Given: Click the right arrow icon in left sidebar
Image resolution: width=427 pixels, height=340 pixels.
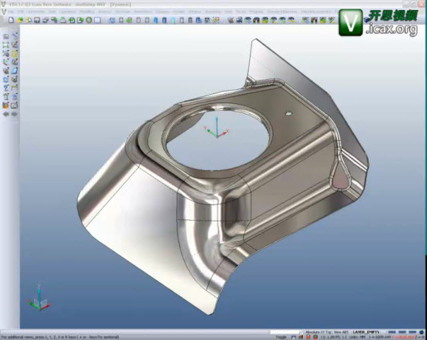Looking at the screenshot, I should click(x=13, y=113).
